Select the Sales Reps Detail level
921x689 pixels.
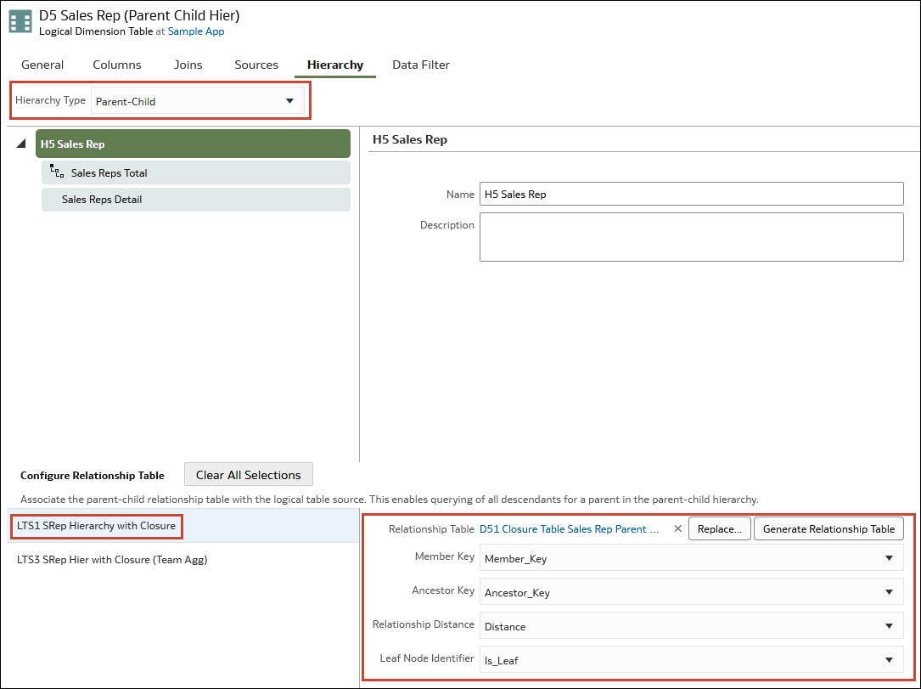195,200
